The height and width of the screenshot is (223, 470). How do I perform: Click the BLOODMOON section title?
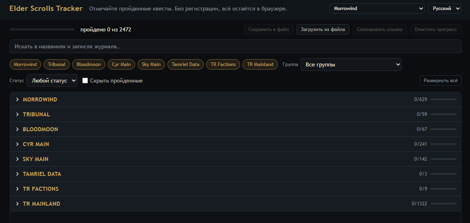point(40,129)
